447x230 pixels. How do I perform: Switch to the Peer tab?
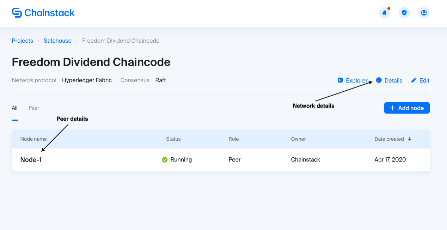click(34, 108)
